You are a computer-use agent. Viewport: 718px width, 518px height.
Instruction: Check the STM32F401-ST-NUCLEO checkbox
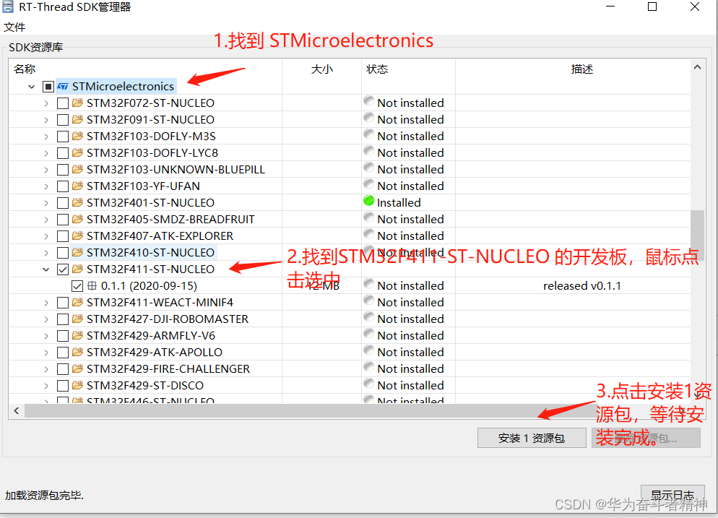(63, 203)
